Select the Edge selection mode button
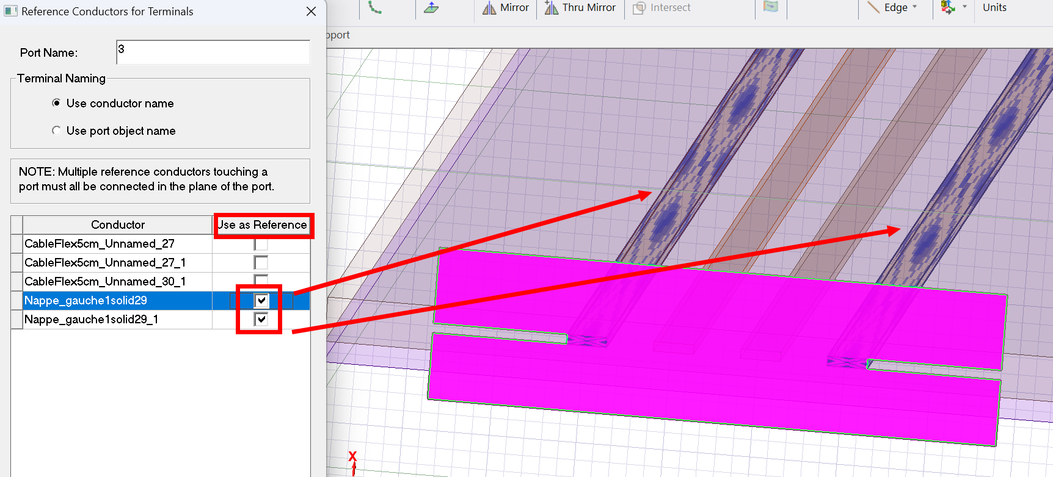1053x477 pixels. tap(888, 8)
